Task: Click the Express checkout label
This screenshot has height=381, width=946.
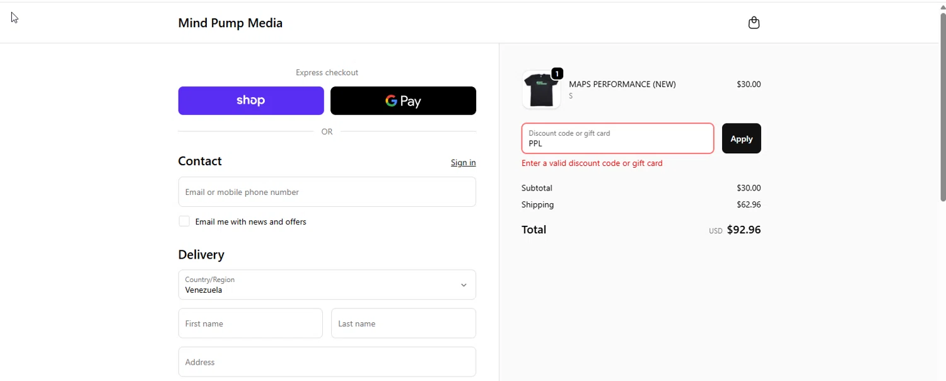Action: pos(327,73)
